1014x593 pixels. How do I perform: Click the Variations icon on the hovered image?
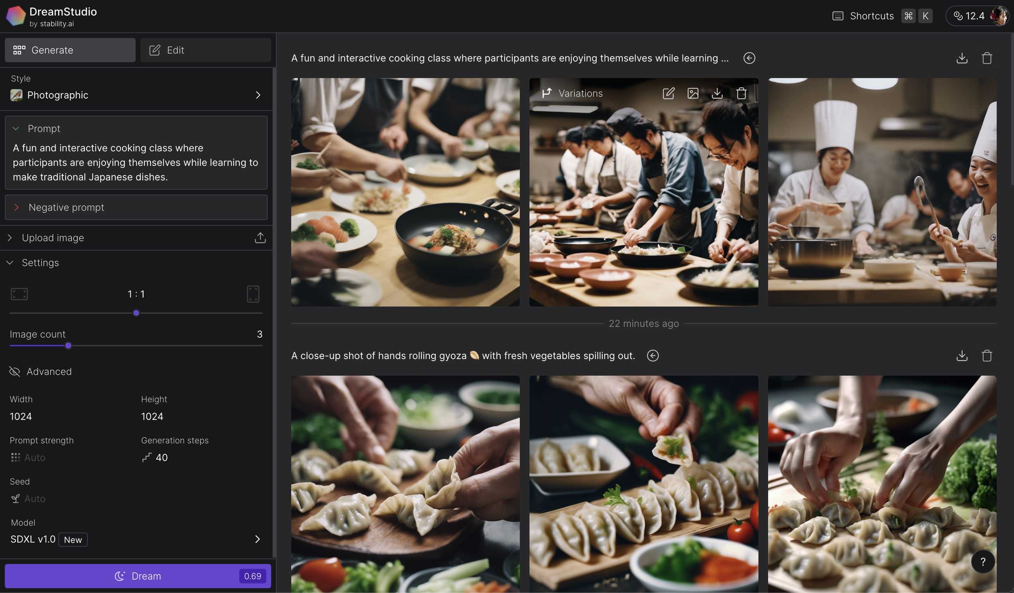tap(547, 93)
